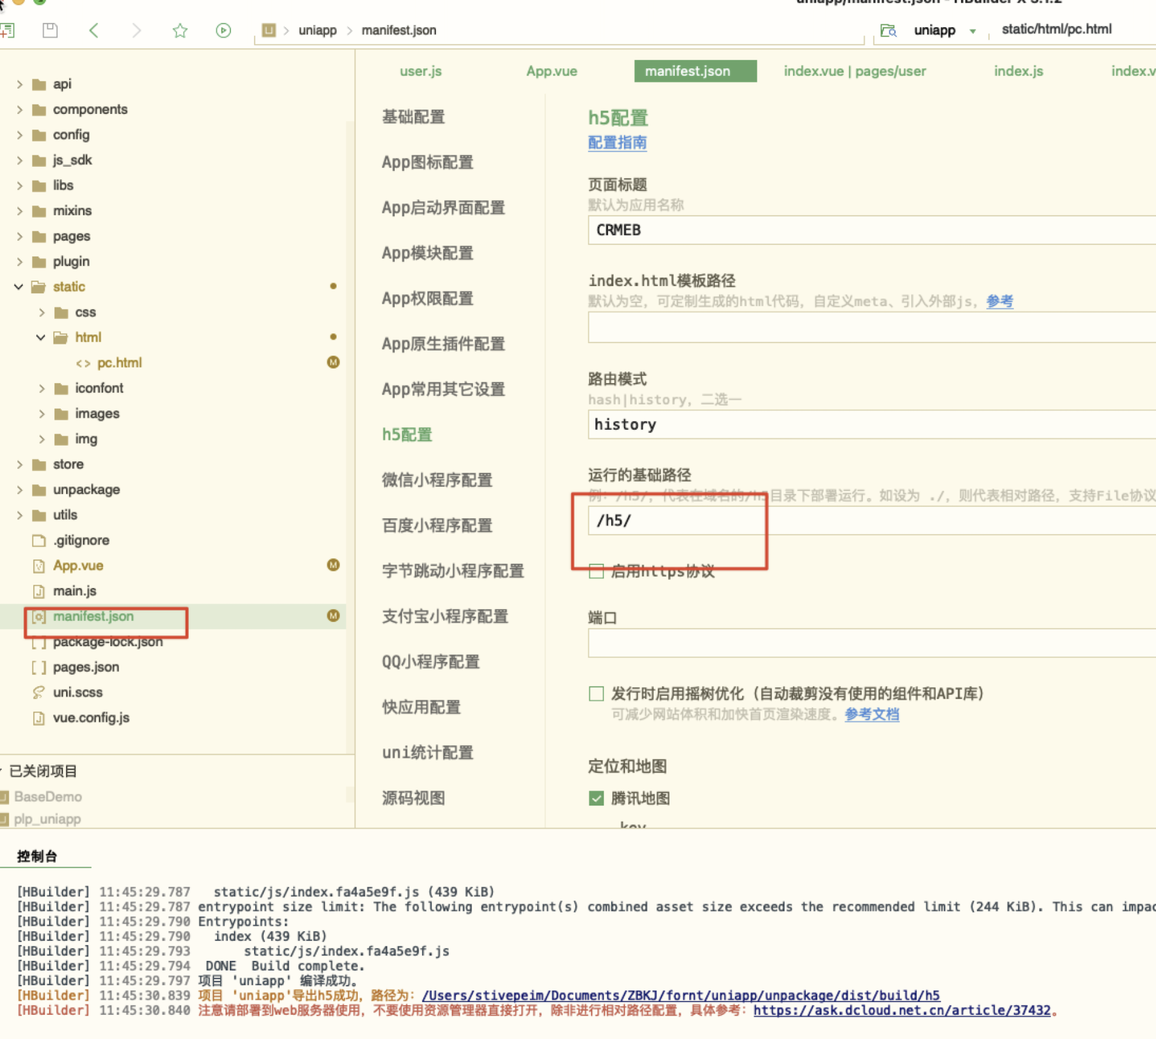Open the uniapp project dropdown arrow
Viewport: 1156px width, 1039px height.
[x=972, y=31]
